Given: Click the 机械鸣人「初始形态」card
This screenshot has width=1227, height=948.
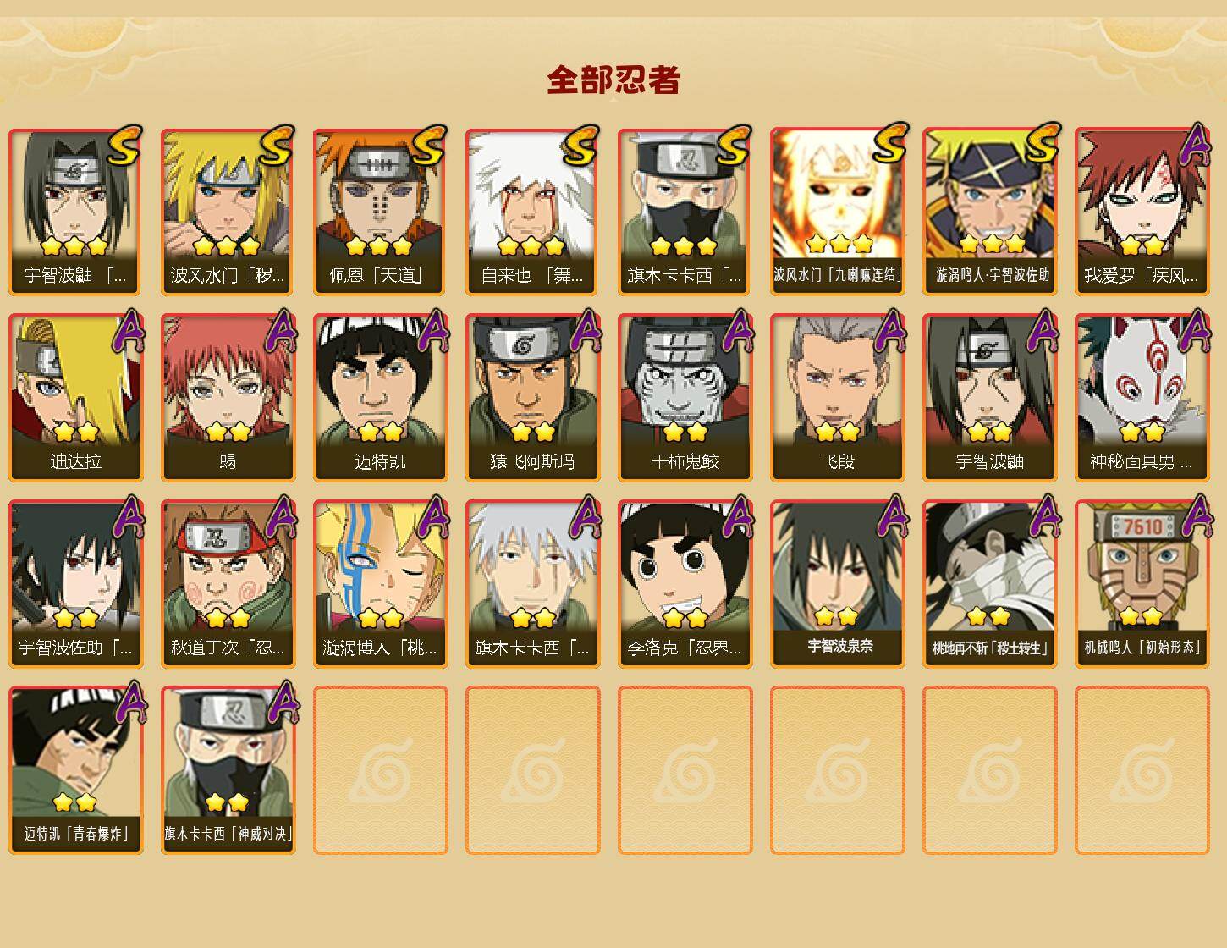Looking at the screenshot, I should (x=1142, y=584).
